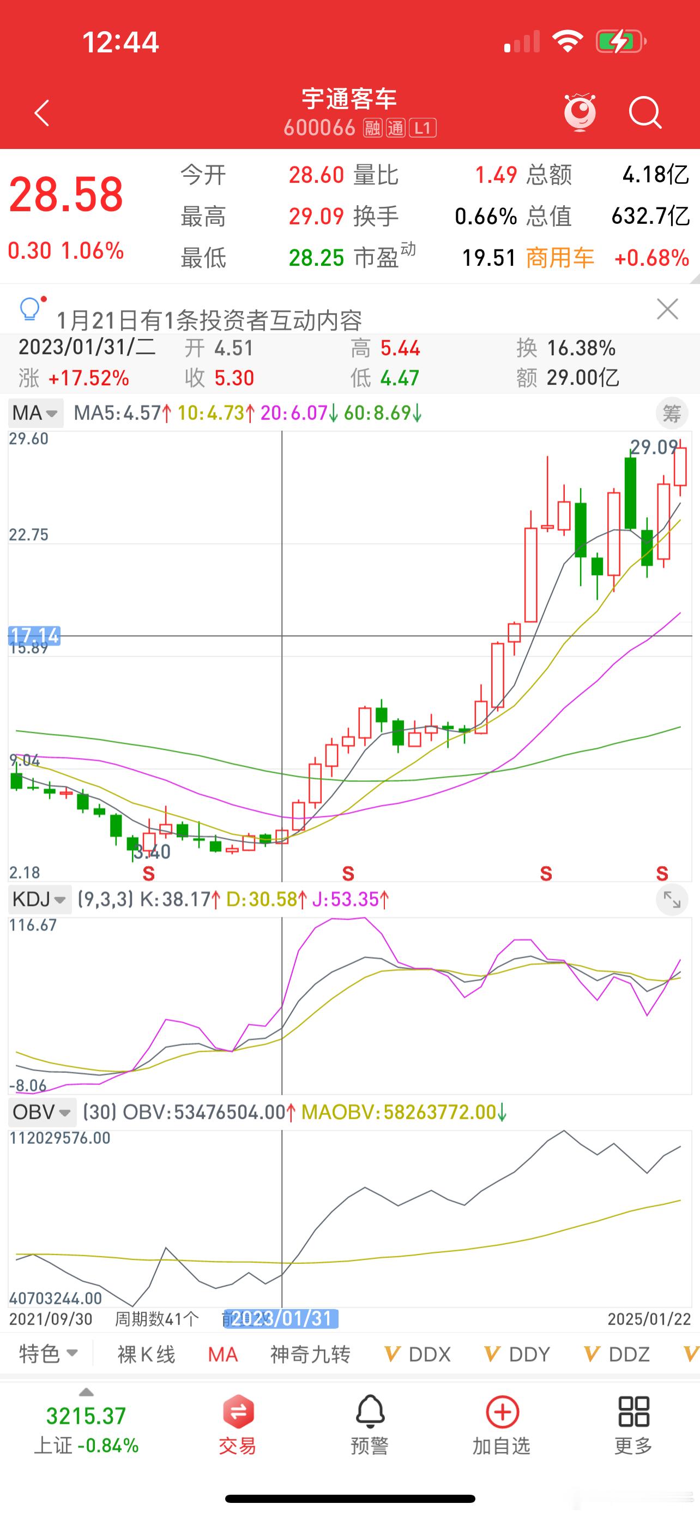Tap the back arrow icon
The height and width of the screenshot is (1516, 700).
click(x=42, y=113)
